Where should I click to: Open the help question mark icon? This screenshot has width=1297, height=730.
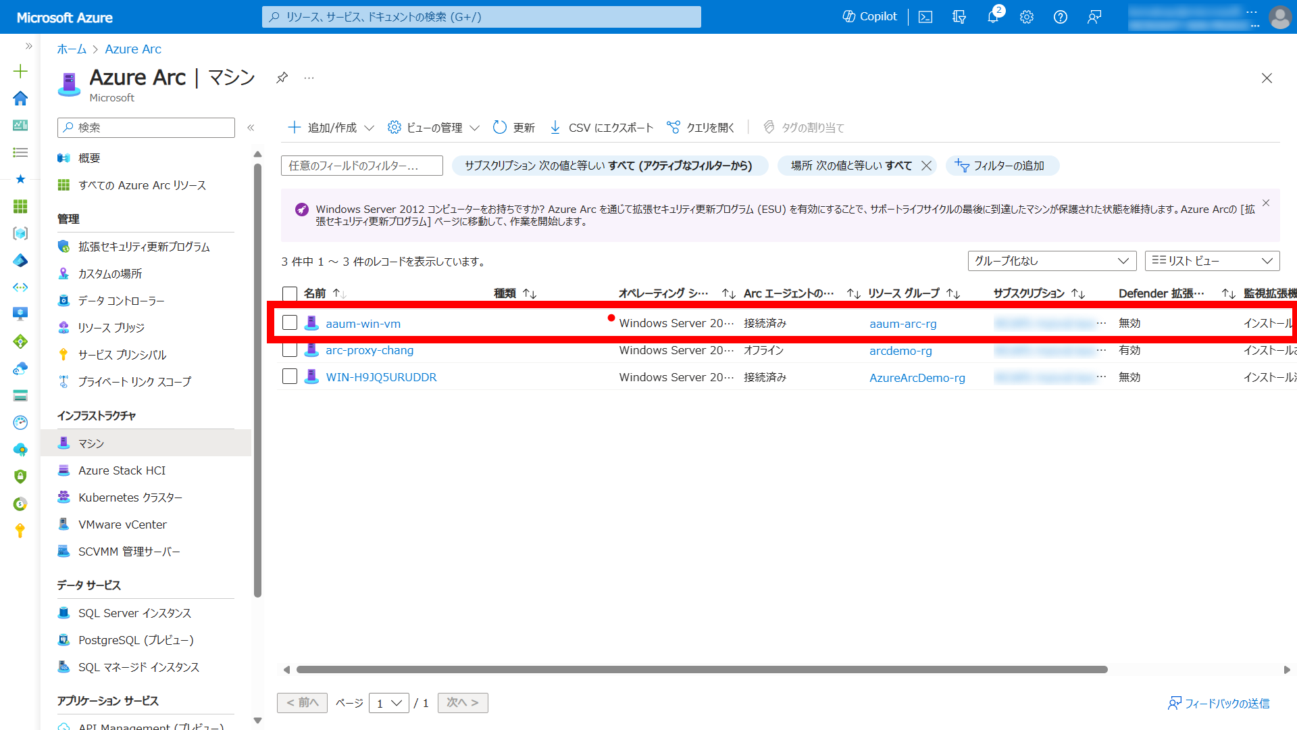[1061, 17]
